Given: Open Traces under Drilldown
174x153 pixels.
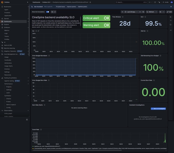Looking at the screenshot, I should tap(6, 36).
